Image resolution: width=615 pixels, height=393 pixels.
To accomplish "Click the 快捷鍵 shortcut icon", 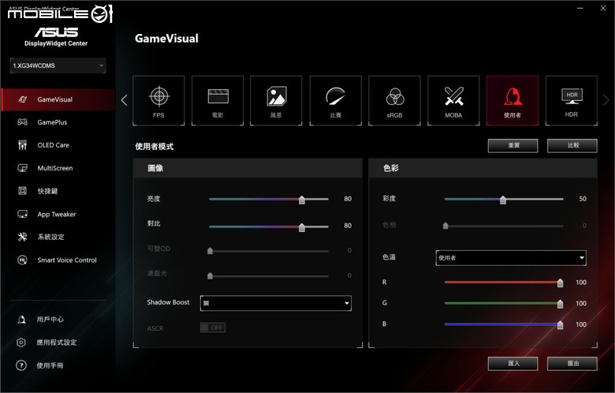I will (x=22, y=191).
